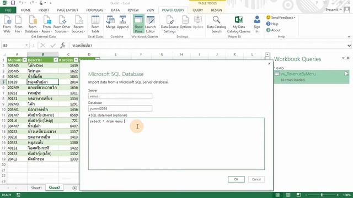The image size is (353, 198).
Task: Switch to the DATA tab
Action: point(115,10)
